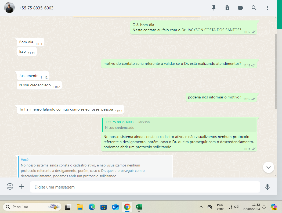Select message 'Bom dia'
This screenshot has width=282, height=213.
point(30,42)
